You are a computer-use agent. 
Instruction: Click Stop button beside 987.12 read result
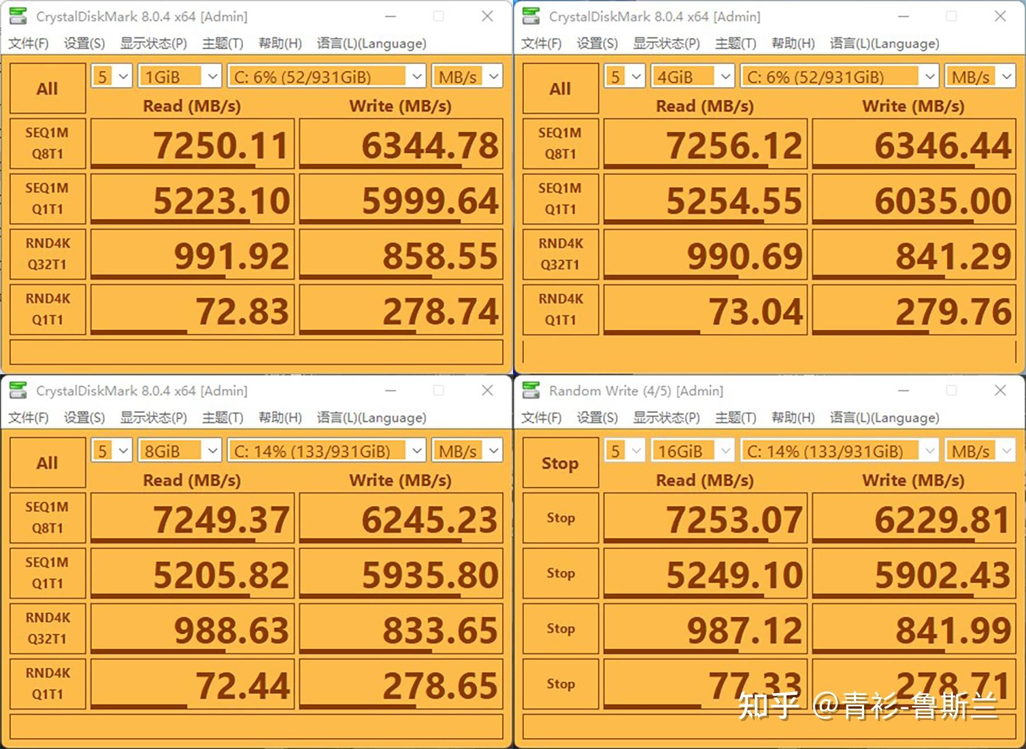[560, 628]
